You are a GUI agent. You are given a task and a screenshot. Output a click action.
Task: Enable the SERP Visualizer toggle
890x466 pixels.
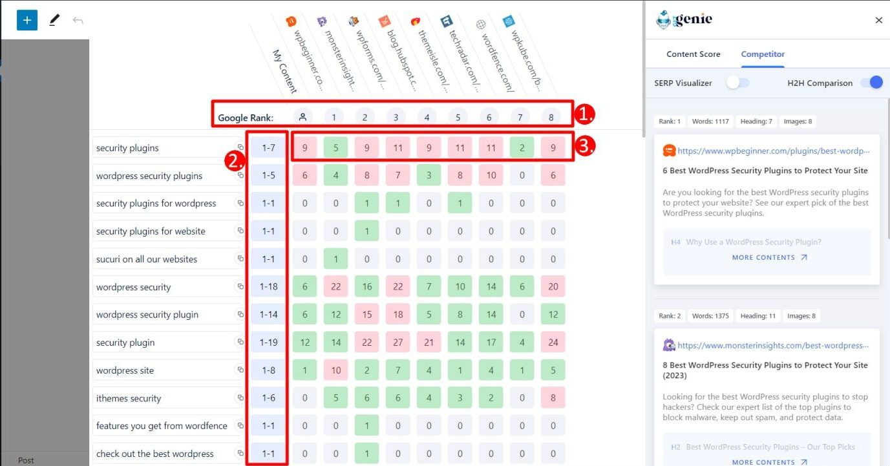coord(737,83)
